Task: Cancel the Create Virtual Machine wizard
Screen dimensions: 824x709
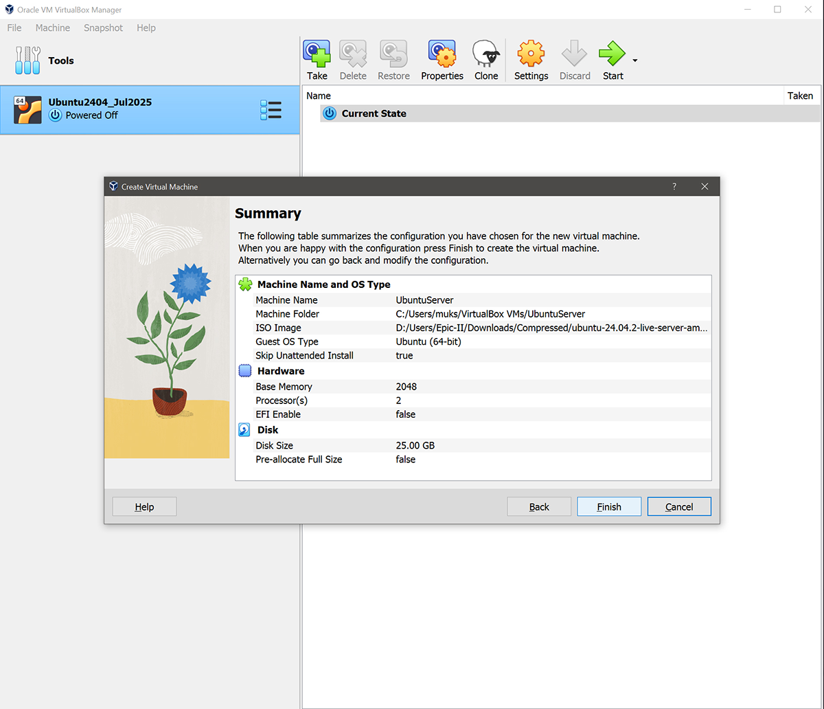Action: click(x=679, y=507)
